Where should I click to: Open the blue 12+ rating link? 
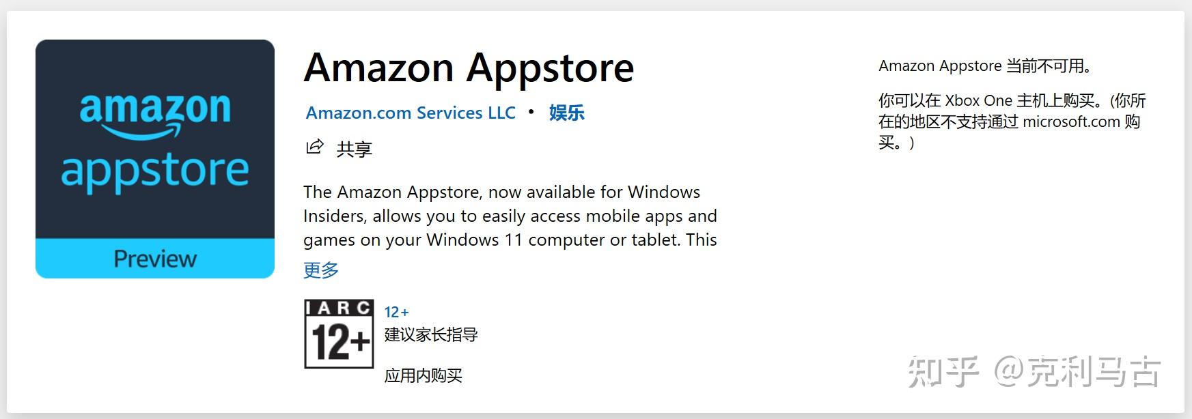pos(396,313)
